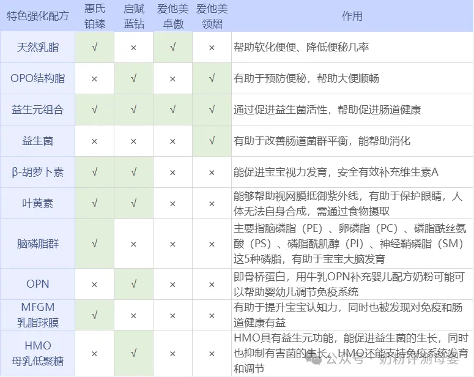The width and height of the screenshot is (474, 377).
Task: Click 惠氏铂臻 cross in 益生菌 row
Action: pyautogui.click(x=94, y=141)
